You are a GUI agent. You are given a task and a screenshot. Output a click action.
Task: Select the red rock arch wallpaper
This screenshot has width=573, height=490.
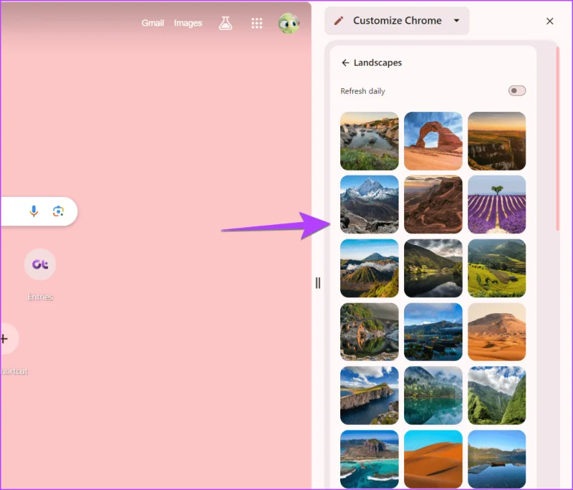(x=433, y=141)
